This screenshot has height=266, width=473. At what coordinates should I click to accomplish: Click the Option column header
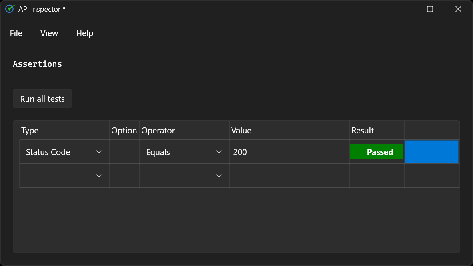point(124,131)
